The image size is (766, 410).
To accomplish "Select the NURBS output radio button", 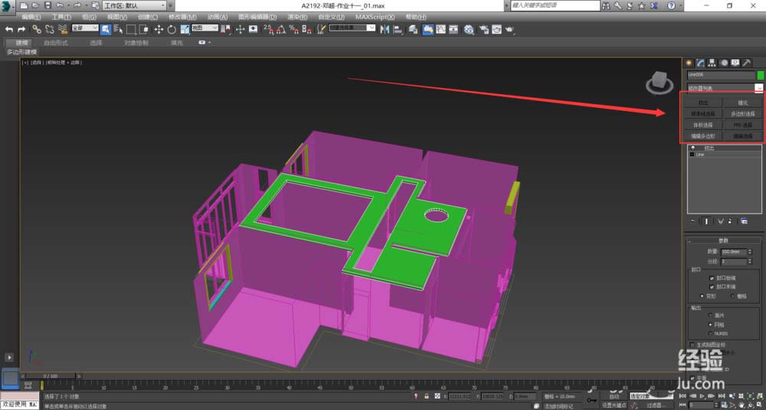I will 710,334.
